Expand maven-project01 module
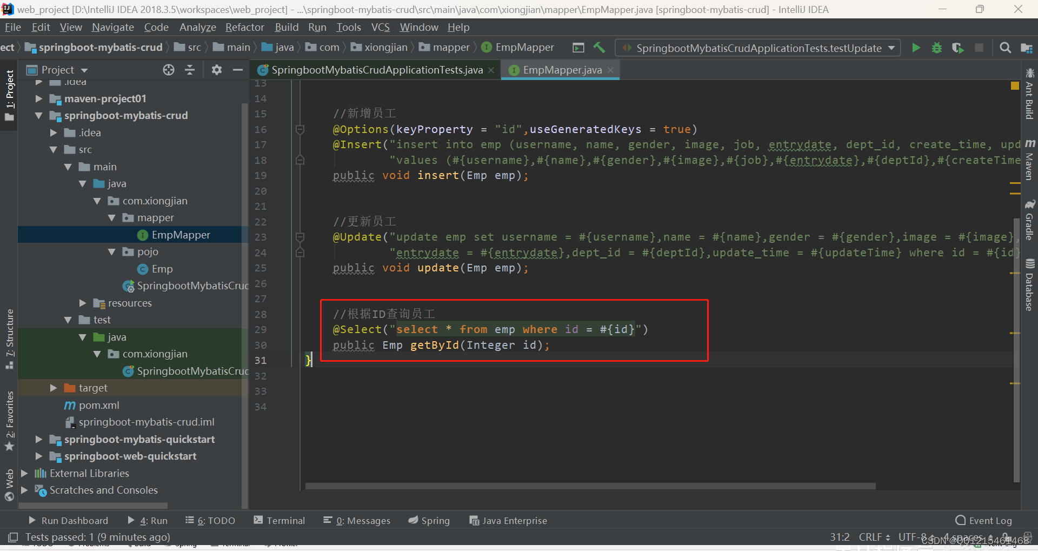Viewport: 1038px width, 551px height. pyautogui.click(x=38, y=98)
